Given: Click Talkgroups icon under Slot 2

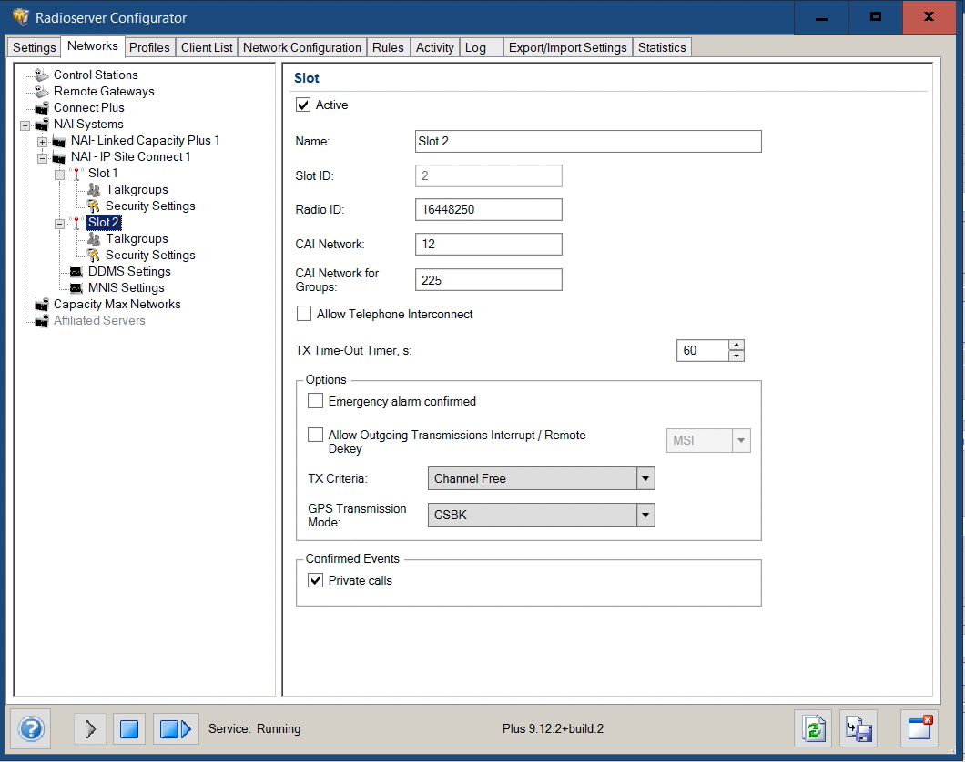Looking at the screenshot, I should (94, 239).
